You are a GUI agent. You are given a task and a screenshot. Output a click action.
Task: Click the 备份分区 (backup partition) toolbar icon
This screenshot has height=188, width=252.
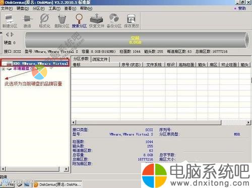pyautogui.click(x=114, y=21)
